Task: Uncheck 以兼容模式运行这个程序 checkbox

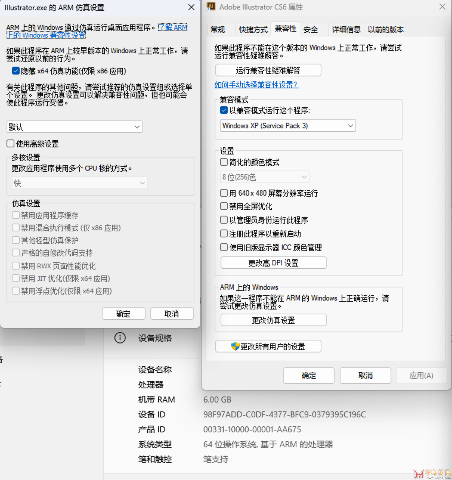Action: click(224, 110)
